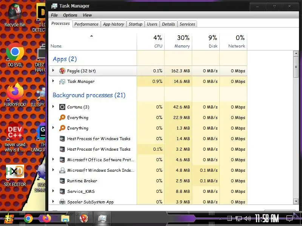302x226 pixels.
Task: Launch Chrome from the taskbar
Action: click(28, 218)
